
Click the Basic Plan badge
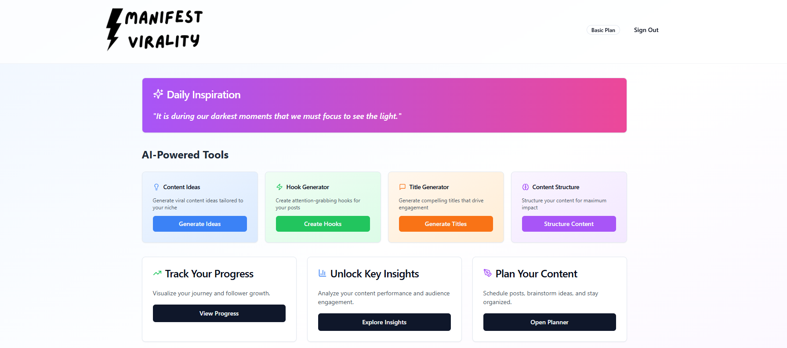click(603, 30)
